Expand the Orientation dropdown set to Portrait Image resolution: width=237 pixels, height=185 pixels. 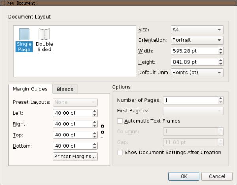click(197, 40)
